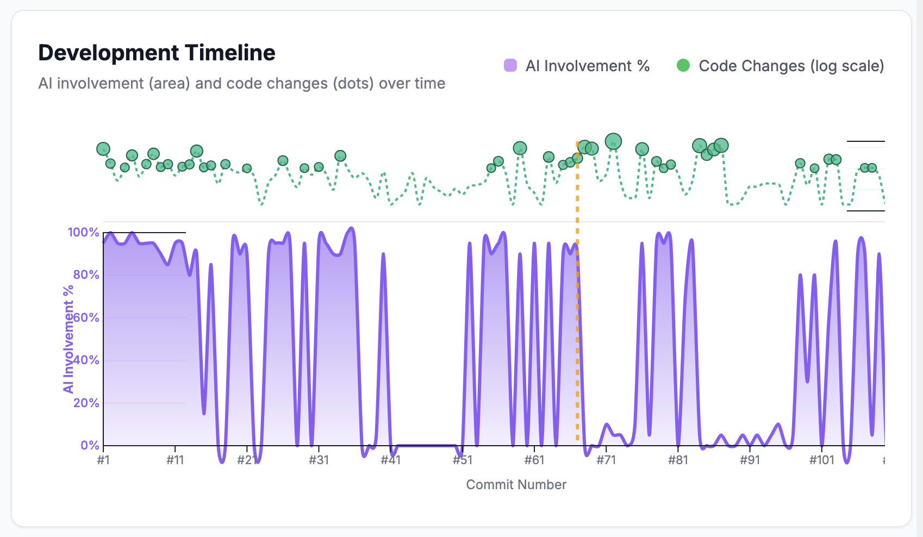923x537 pixels.
Task: Select the green dot near commit #58 peak
Action: coord(519,148)
